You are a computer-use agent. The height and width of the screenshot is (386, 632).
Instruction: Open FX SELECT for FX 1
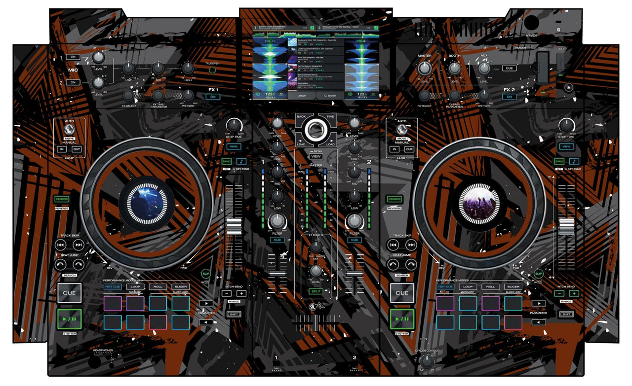(x=128, y=95)
